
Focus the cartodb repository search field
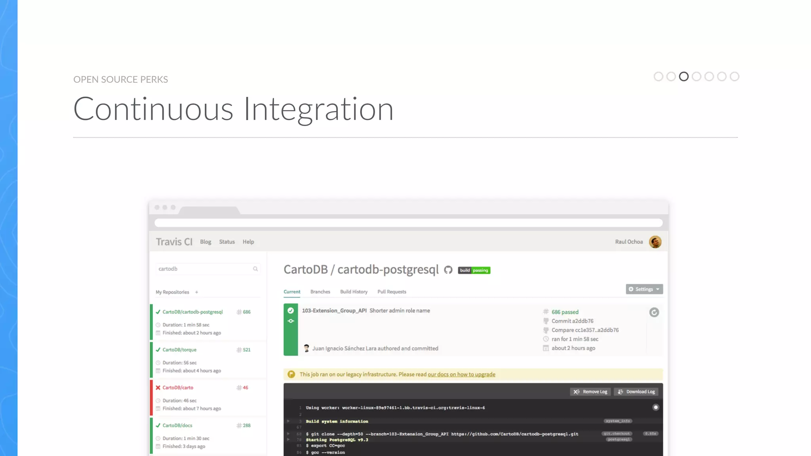[x=208, y=269]
